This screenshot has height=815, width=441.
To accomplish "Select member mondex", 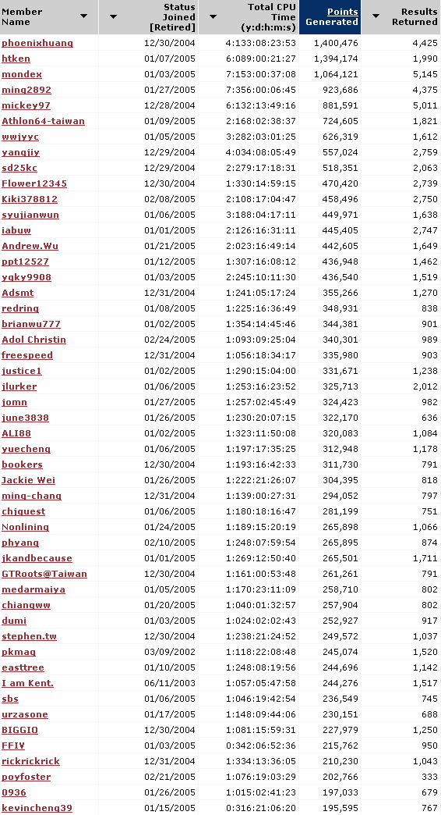I will [x=22, y=74].
